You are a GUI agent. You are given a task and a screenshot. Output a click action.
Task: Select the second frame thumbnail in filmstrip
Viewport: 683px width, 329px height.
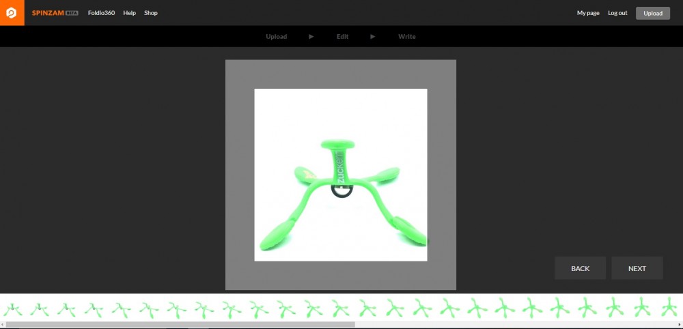[x=40, y=309]
